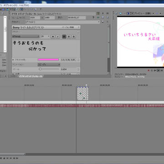Open pan/crop icon on upper event

(x=81, y=93)
